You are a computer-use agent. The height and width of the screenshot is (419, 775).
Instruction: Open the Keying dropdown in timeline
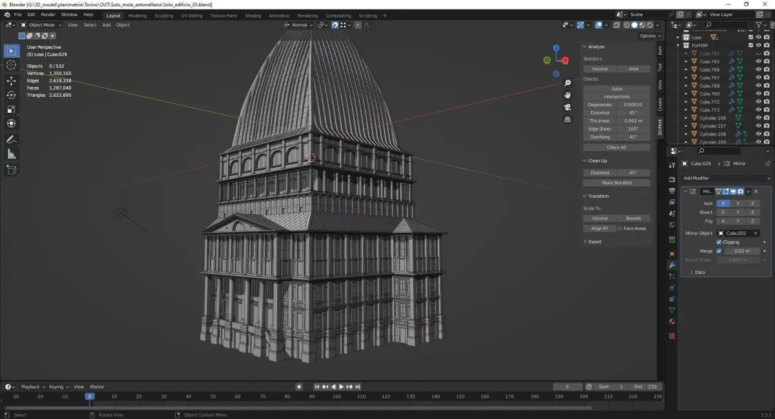tap(58, 387)
